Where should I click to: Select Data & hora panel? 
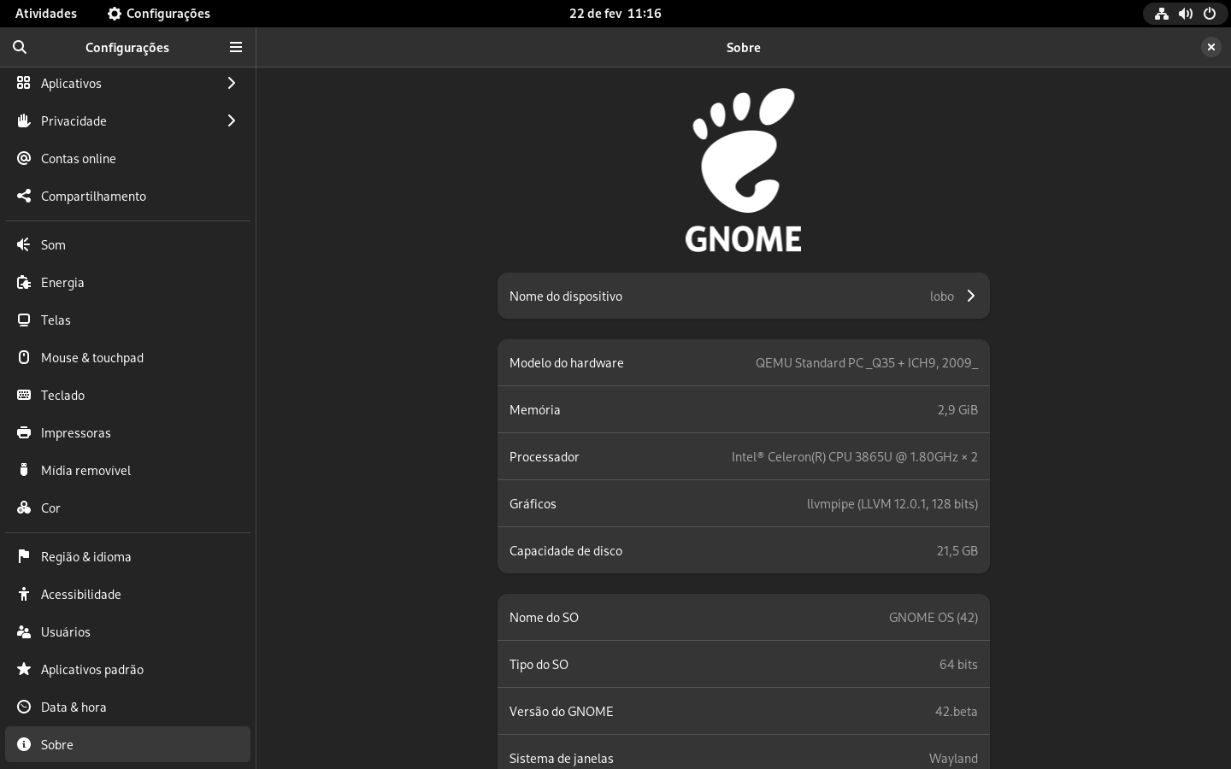click(128, 707)
